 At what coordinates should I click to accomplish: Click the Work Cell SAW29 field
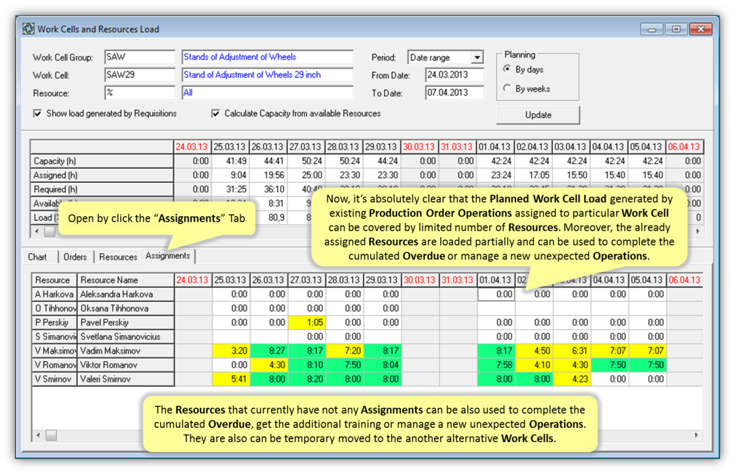click(140, 75)
